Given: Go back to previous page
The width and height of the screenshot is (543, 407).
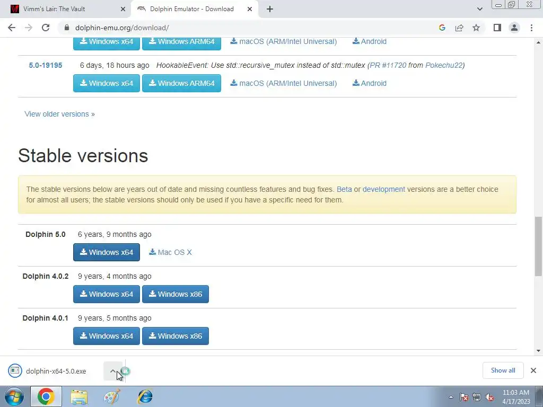Looking at the screenshot, I should (12, 28).
